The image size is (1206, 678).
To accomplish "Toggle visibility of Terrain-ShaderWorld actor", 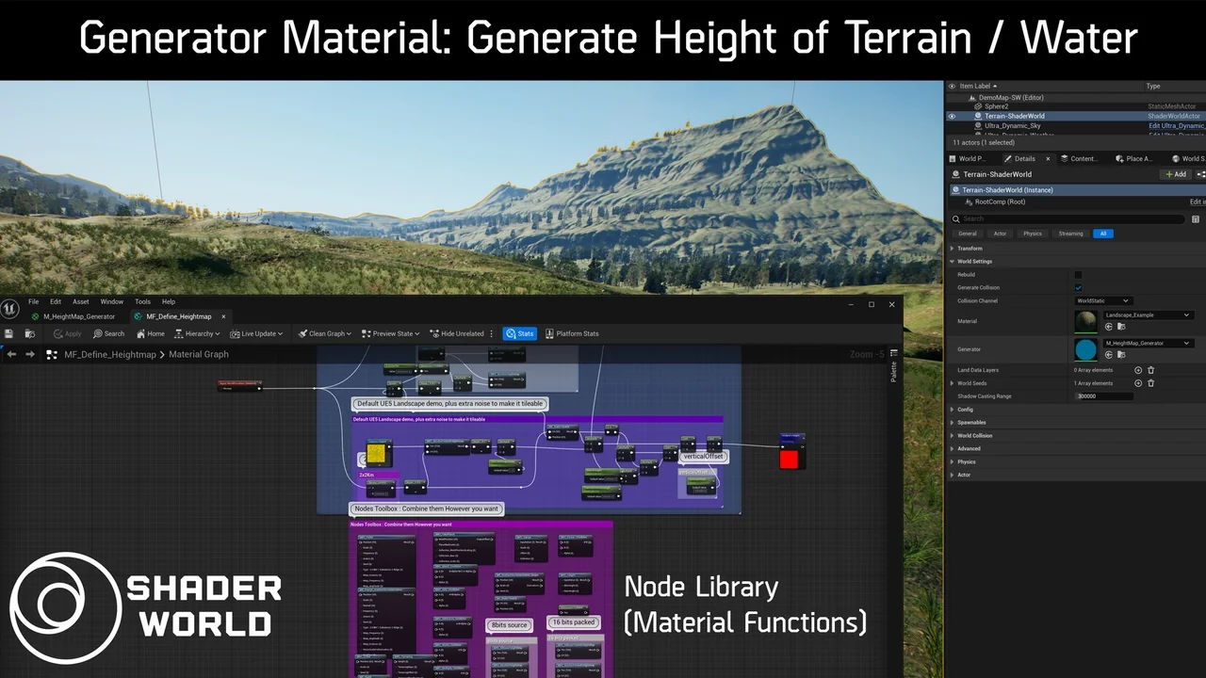I will coord(952,116).
